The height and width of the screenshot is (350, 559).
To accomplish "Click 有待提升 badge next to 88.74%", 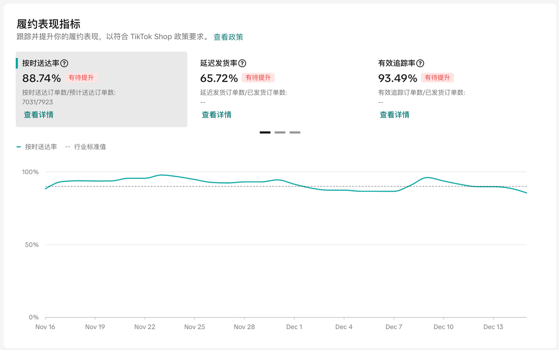I will (81, 78).
